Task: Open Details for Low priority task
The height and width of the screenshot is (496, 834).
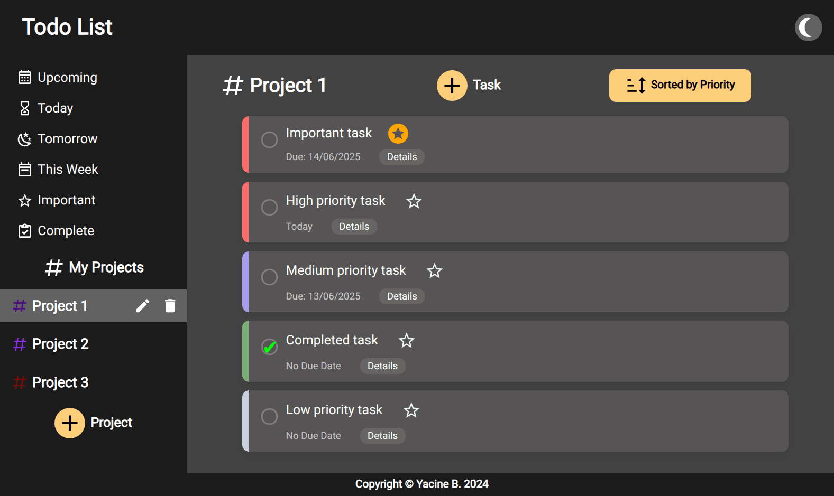Action: (383, 436)
